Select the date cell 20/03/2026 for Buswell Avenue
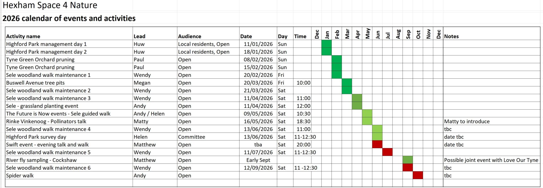The height and width of the screenshot is (188, 543). click(x=258, y=83)
